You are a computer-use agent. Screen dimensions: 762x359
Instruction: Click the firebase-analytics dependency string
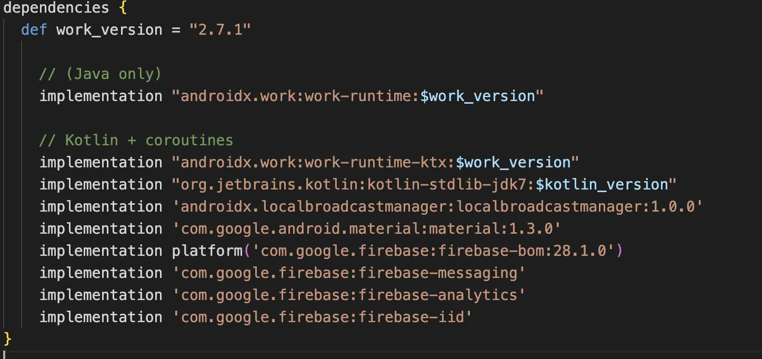349,295
